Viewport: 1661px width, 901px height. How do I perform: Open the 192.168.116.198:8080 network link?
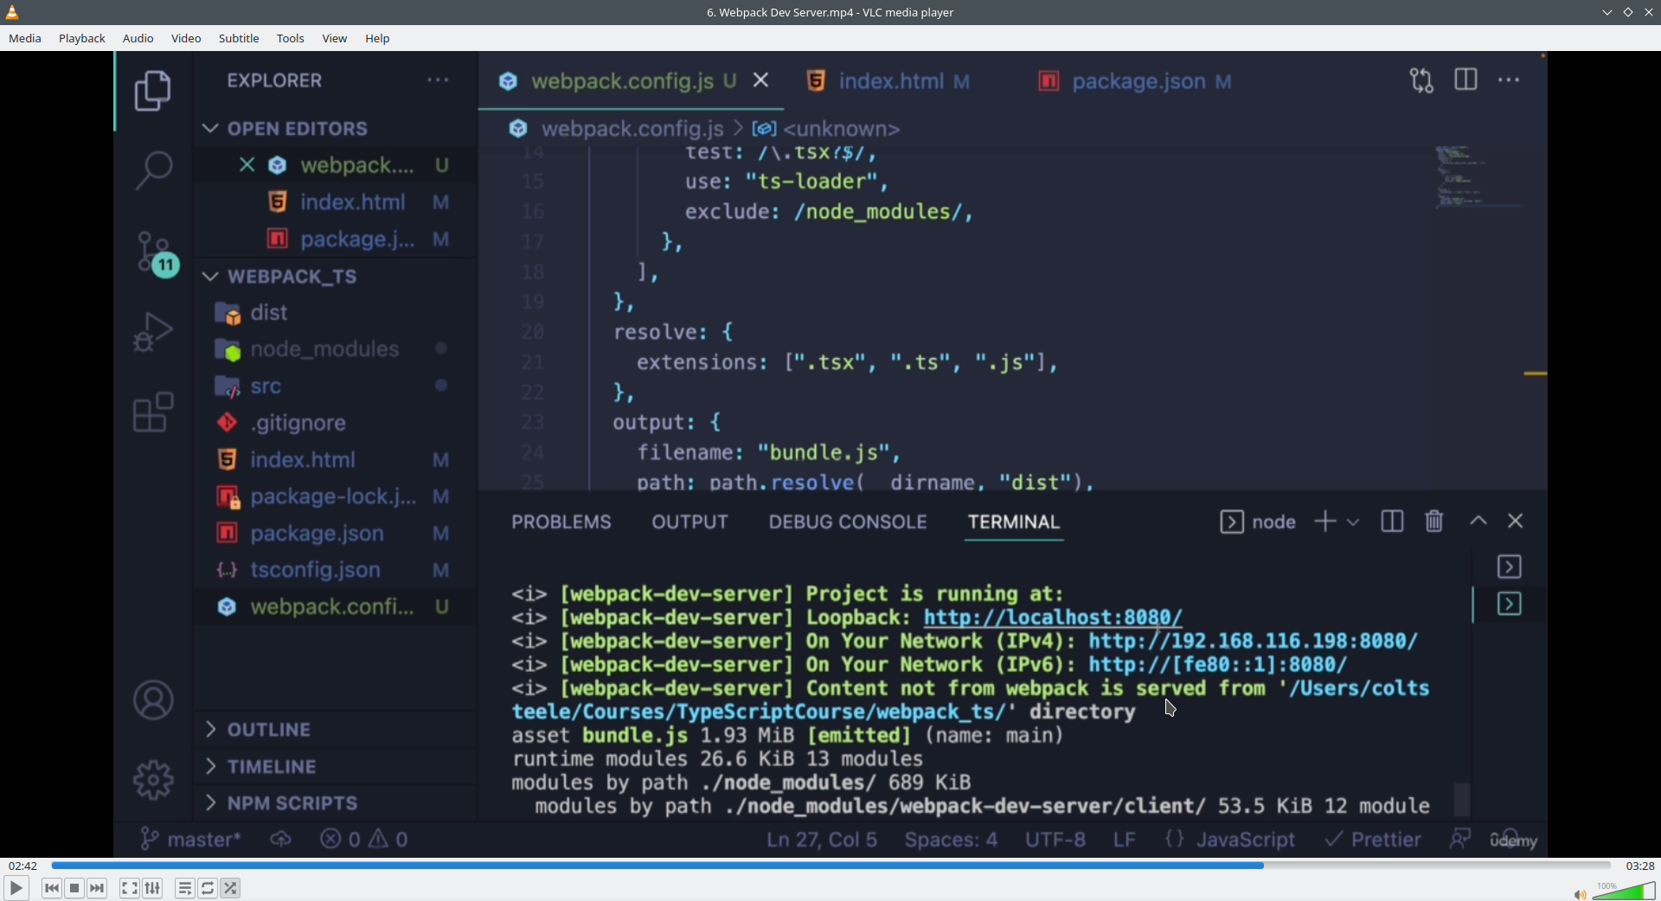pyautogui.click(x=1254, y=641)
